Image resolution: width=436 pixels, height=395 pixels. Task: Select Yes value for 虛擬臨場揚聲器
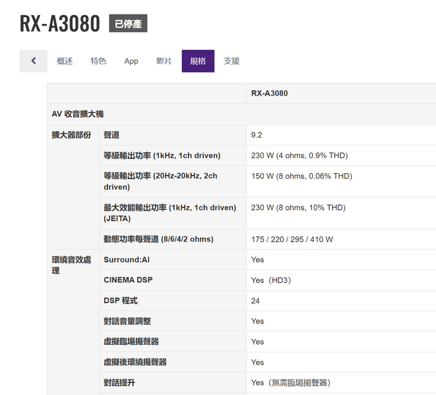click(x=258, y=342)
